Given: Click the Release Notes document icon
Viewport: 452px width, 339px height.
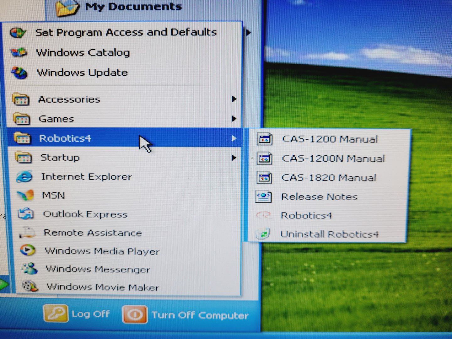Looking at the screenshot, I should pos(263,197).
